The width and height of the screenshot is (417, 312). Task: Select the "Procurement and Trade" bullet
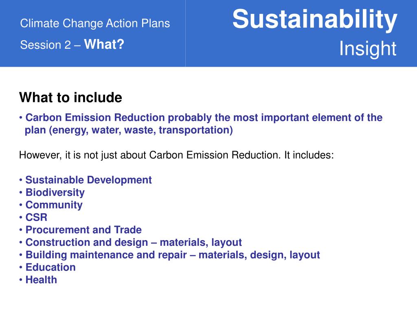click(80, 230)
